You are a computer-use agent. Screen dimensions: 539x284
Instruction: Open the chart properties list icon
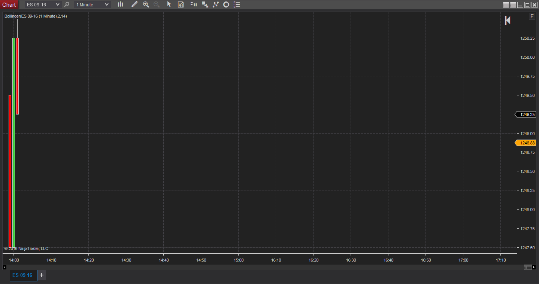point(237,4)
